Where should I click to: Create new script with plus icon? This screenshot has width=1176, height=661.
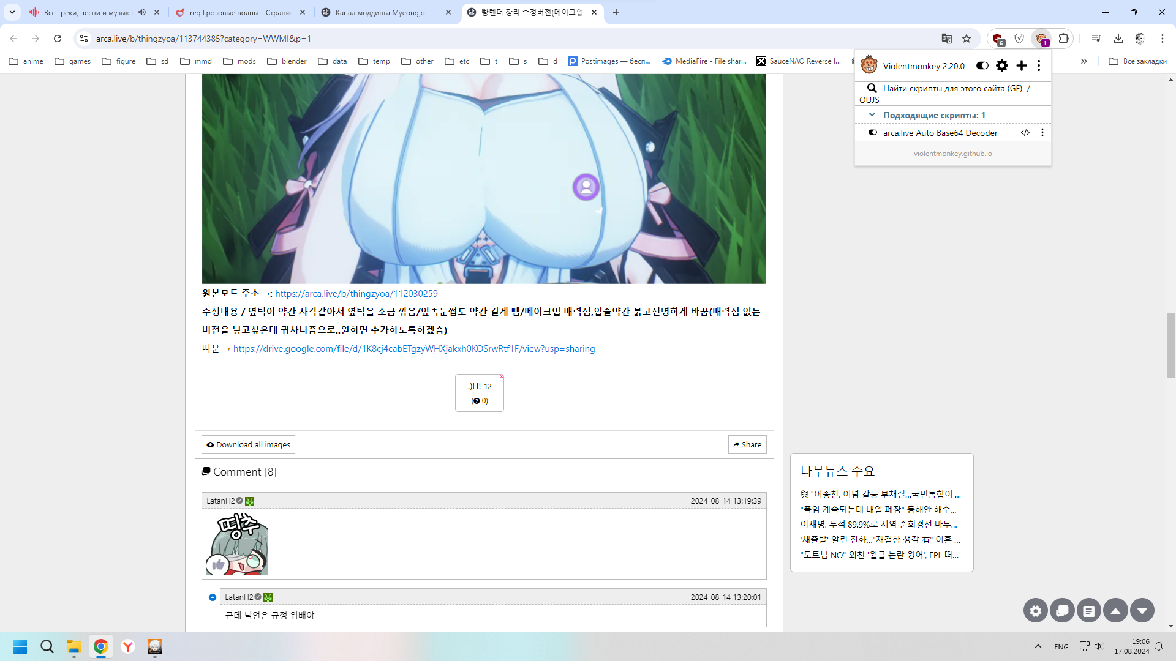click(x=1021, y=65)
